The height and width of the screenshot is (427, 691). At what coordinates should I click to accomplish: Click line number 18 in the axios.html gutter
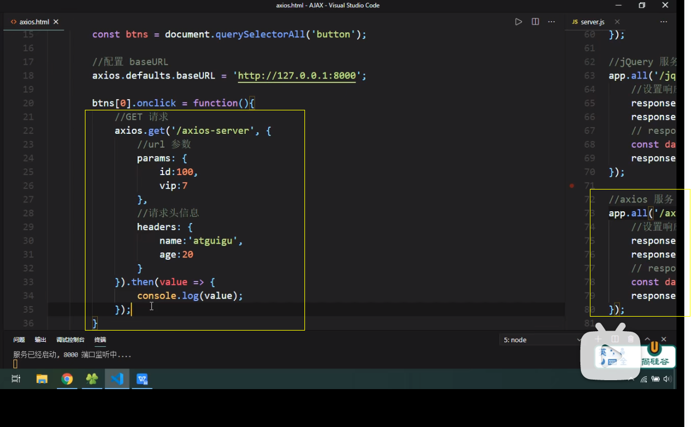pos(28,75)
